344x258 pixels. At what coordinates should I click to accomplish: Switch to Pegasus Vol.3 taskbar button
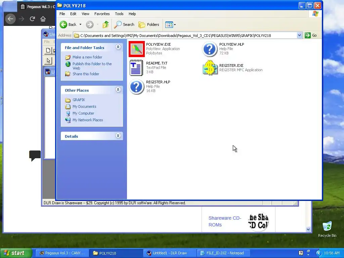62,253
